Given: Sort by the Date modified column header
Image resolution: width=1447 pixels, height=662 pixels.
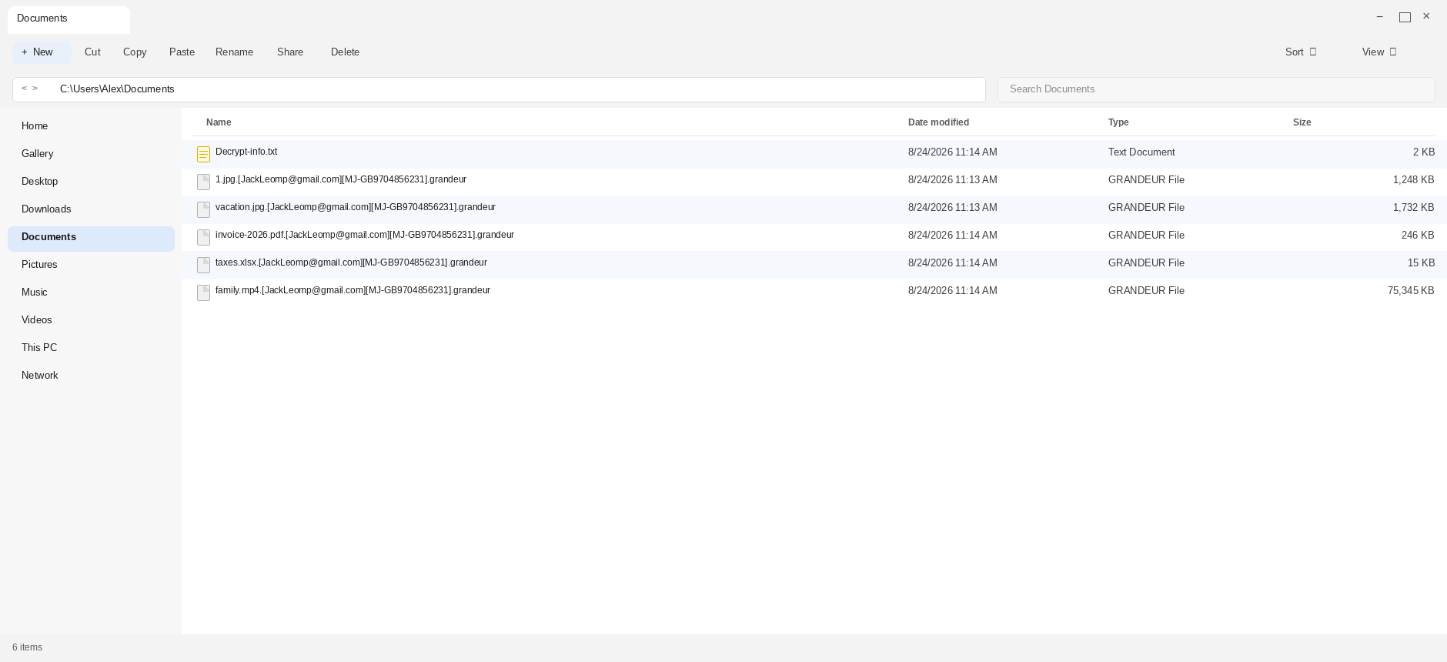Looking at the screenshot, I should point(938,122).
